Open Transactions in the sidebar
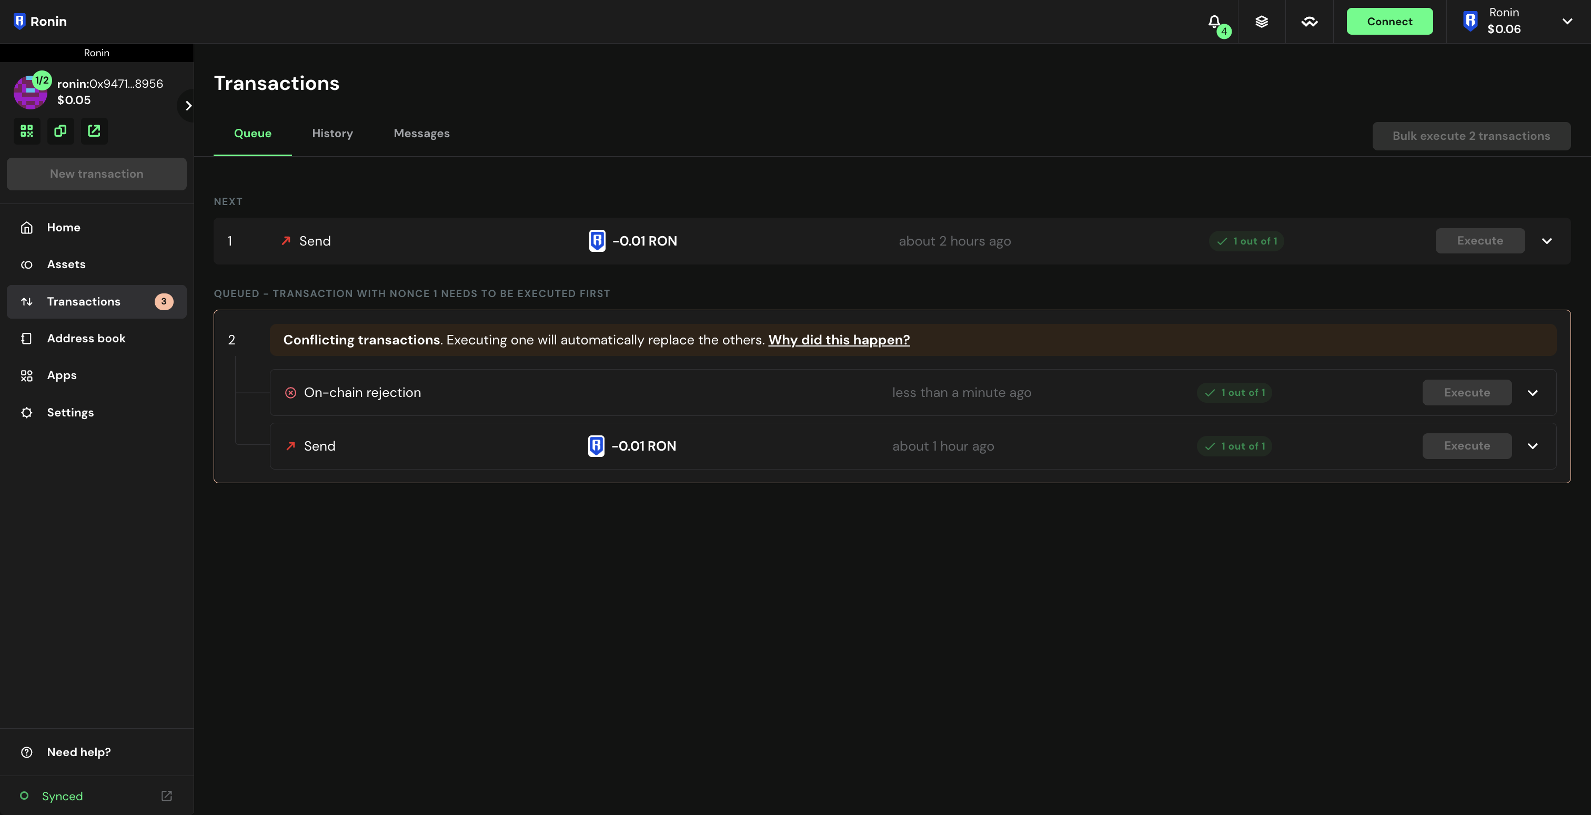 tap(96, 301)
